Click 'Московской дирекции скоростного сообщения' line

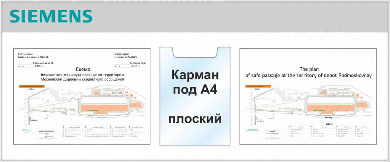[82, 79]
